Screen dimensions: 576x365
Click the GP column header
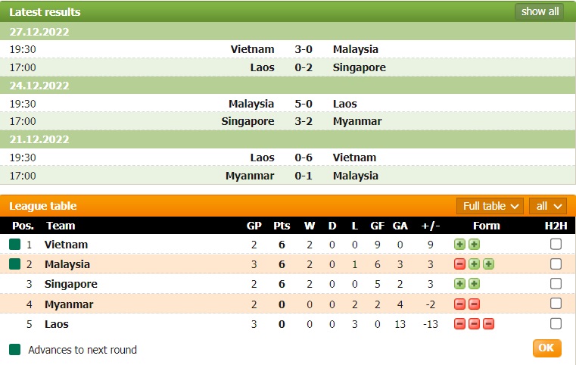[254, 226]
